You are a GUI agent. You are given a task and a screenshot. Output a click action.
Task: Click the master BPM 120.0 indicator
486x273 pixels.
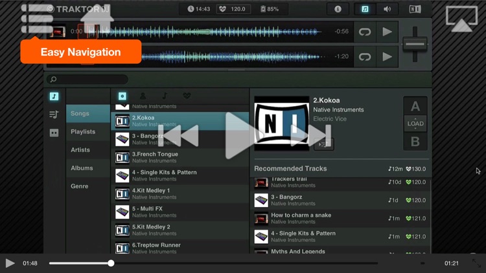(x=233, y=9)
